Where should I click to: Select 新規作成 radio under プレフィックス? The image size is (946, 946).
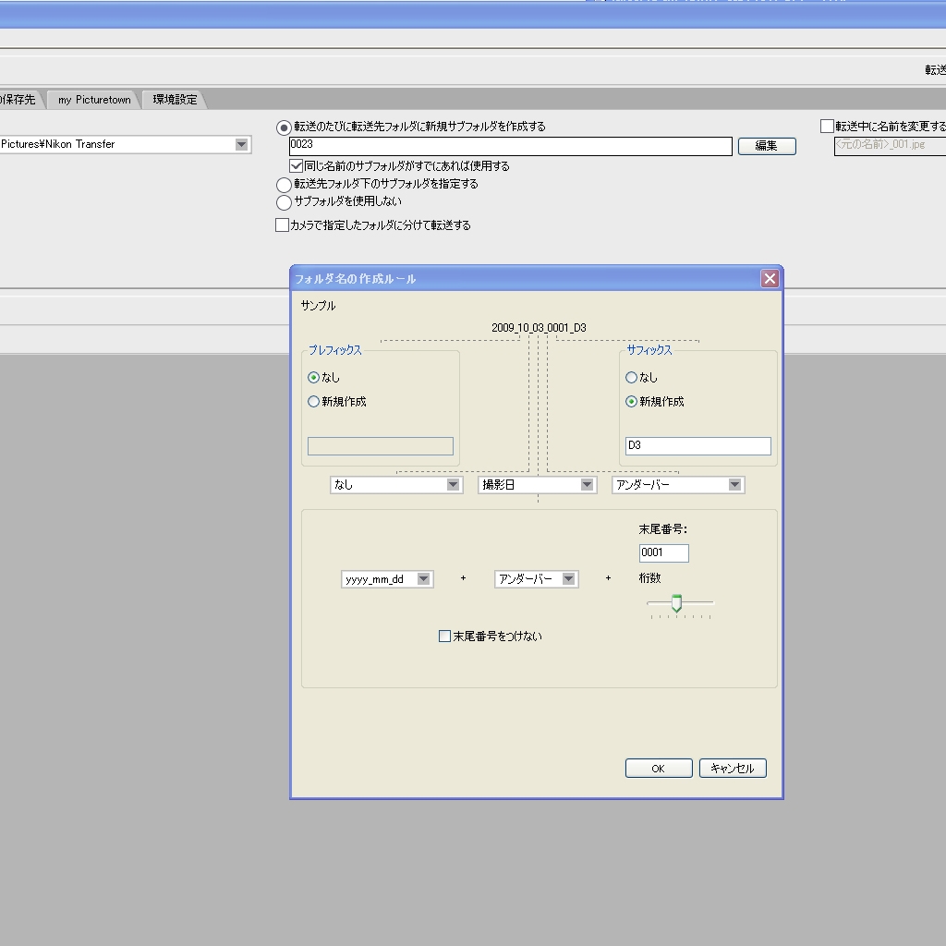pyautogui.click(x=314, y=402)
